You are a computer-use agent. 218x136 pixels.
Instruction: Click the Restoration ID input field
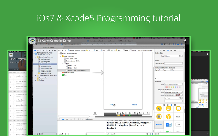click(x=173, y=63)
